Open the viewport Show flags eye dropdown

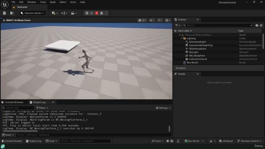[152, 20]
